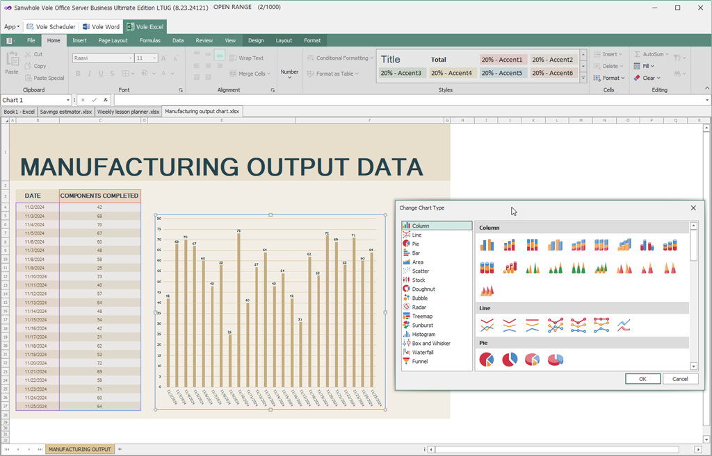Click the Clear eraser icon
Viewport: 712px width, 456px height.
pyautogui.click(x=637, y=78)
